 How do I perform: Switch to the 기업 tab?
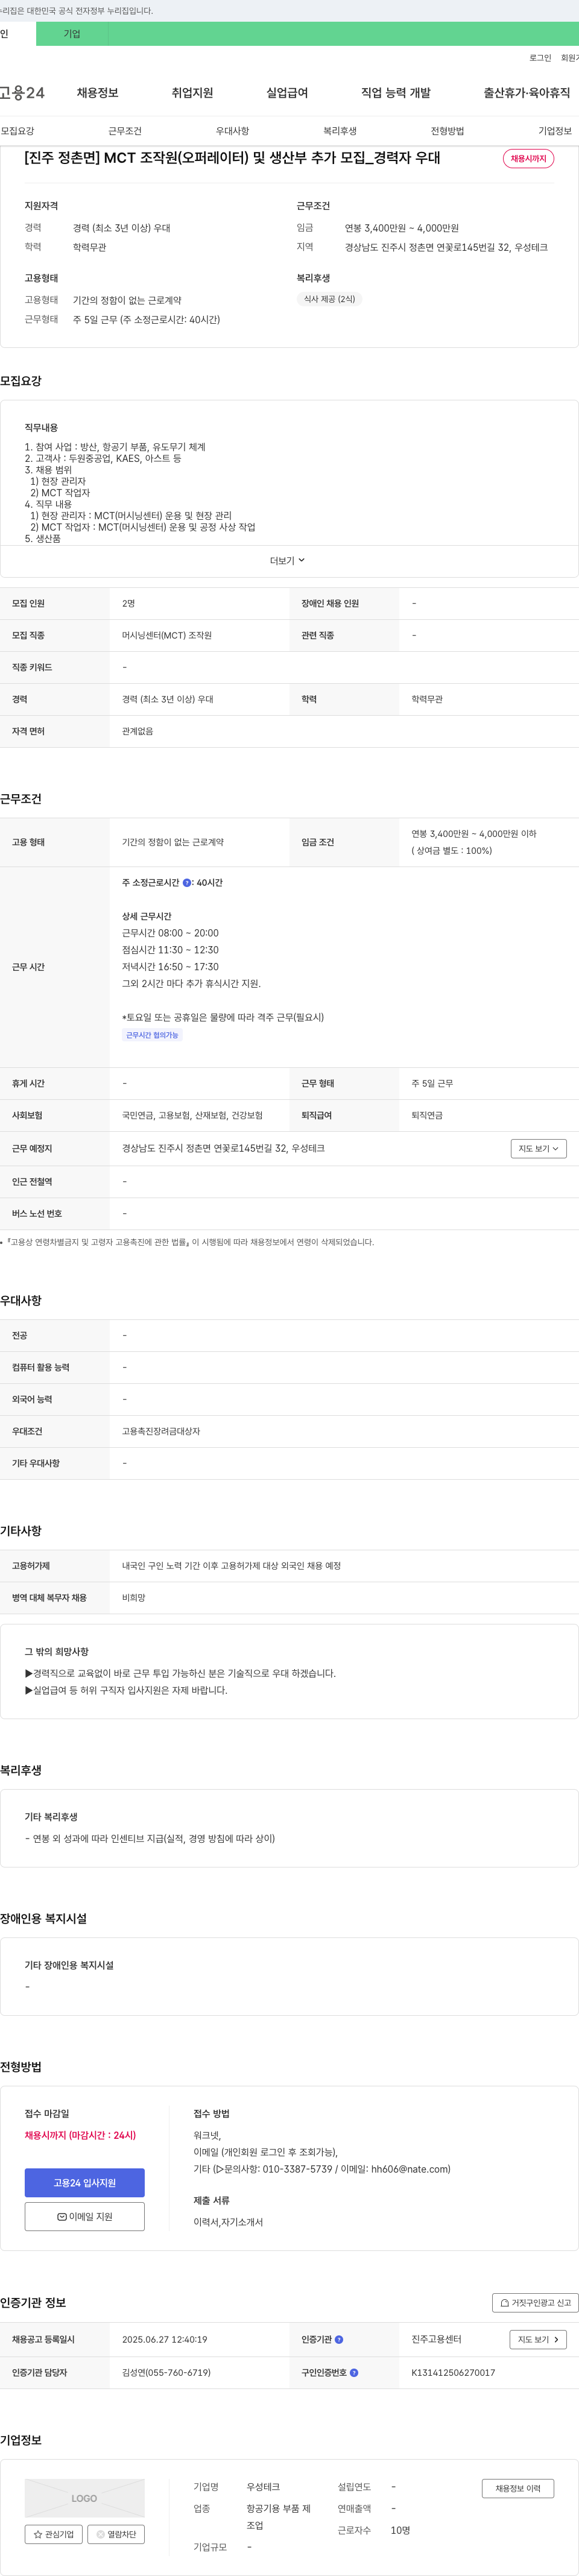point(72,34)
